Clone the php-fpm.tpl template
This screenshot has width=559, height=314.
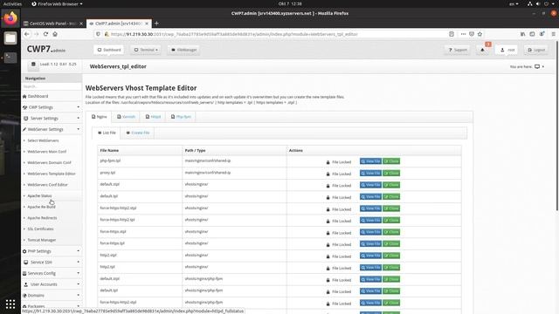tap(391, 161)
